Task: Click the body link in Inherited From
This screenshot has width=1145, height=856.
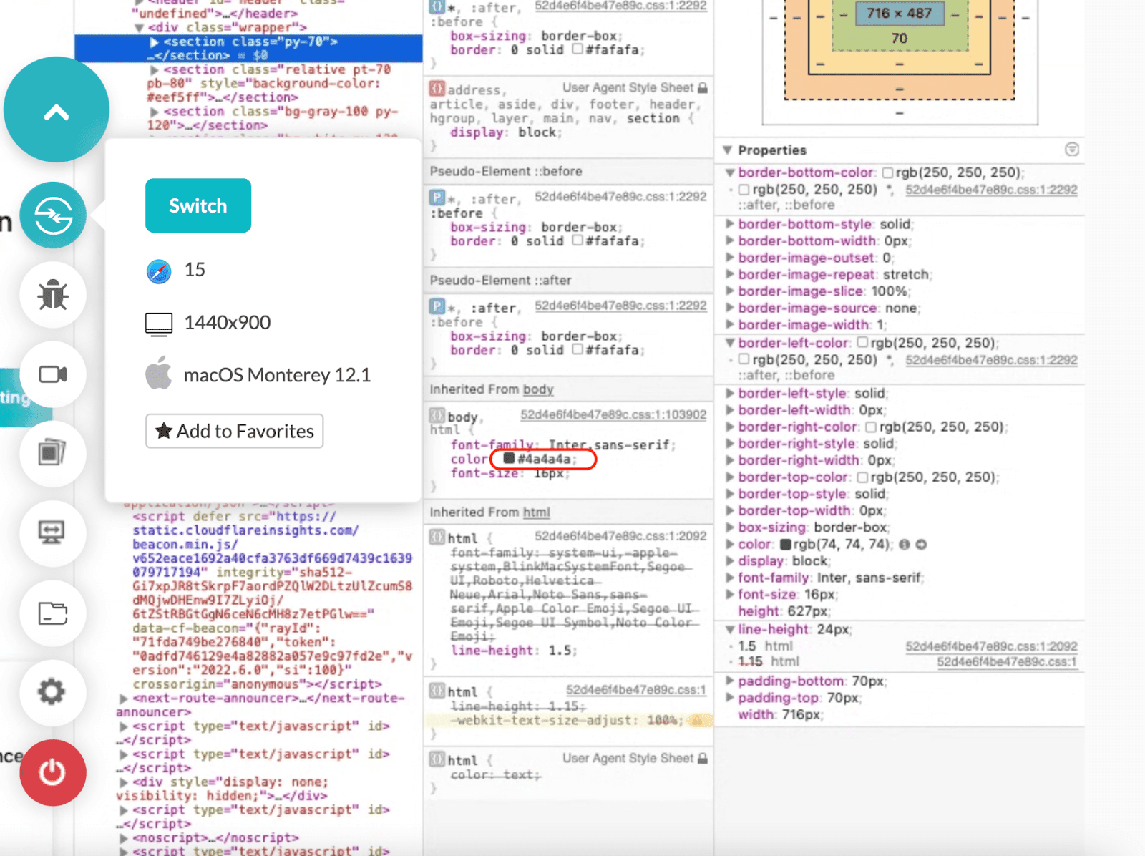Action: [x=538, y=389]
